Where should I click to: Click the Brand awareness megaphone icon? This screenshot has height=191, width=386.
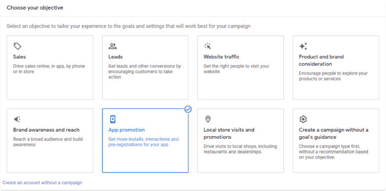pyautogui.click(x=17, y=119)
